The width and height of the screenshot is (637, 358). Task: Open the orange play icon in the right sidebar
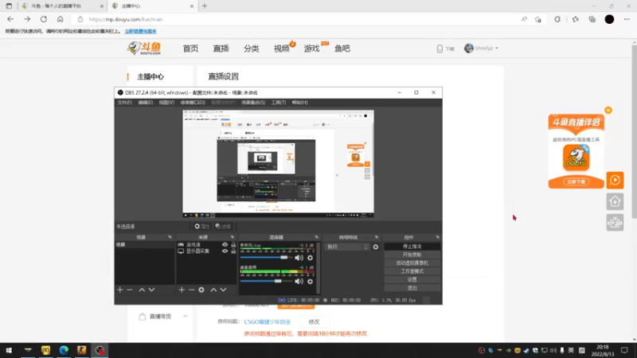[x=615, y=181]
